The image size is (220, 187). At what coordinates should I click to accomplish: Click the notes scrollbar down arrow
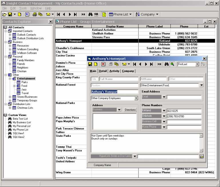[201, 150]
